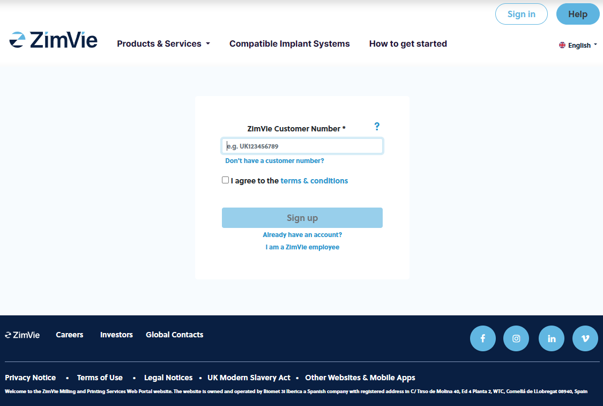Open the LinkedIn social icon
Screen dimensions: 603x406
[x=552, y=338]
